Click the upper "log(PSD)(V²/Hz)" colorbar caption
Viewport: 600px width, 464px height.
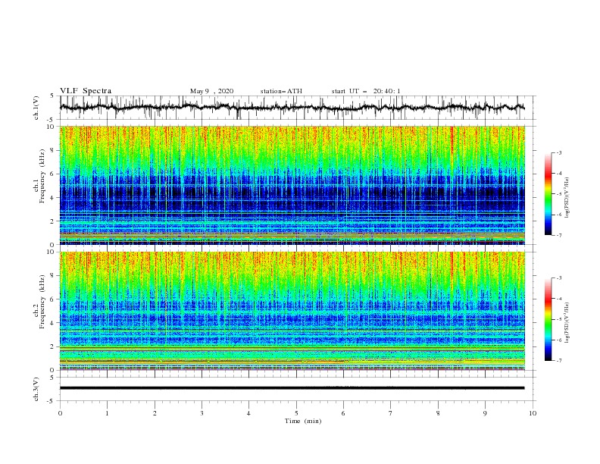click(567, 198)
